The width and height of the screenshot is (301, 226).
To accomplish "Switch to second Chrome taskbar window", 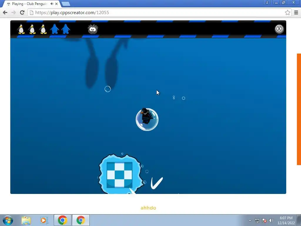I will tap(81, 220).
